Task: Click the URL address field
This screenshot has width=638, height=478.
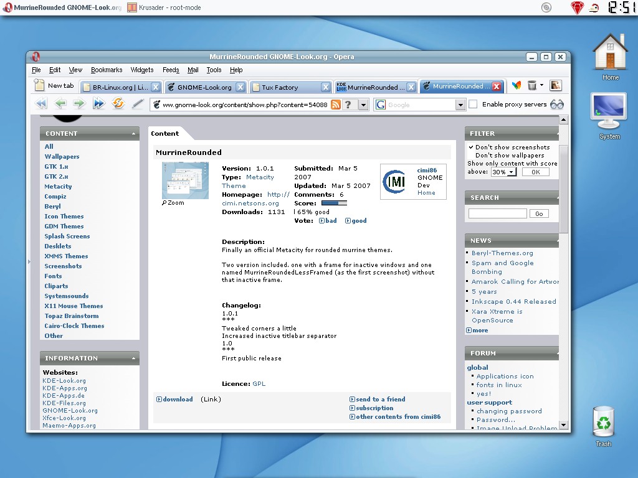Action: (x=245, y=105)
